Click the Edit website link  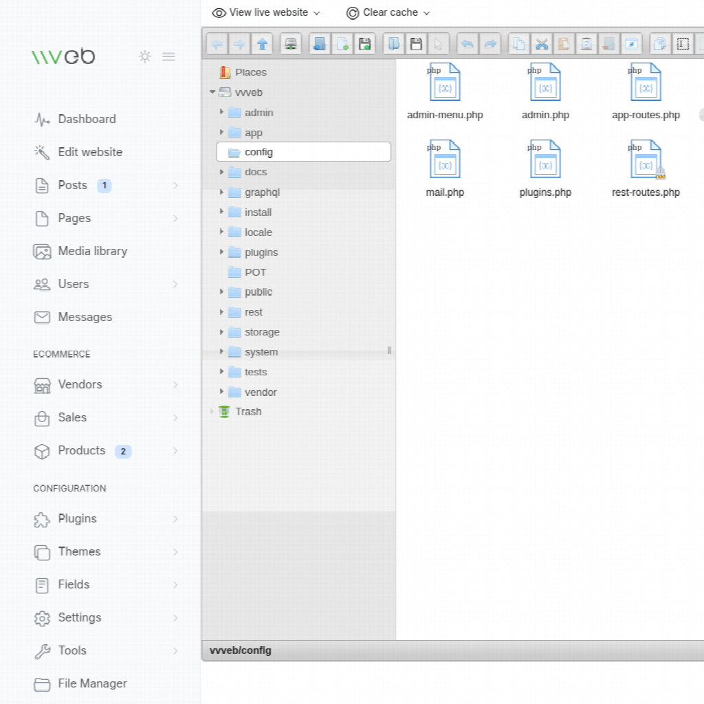(90, 152)
